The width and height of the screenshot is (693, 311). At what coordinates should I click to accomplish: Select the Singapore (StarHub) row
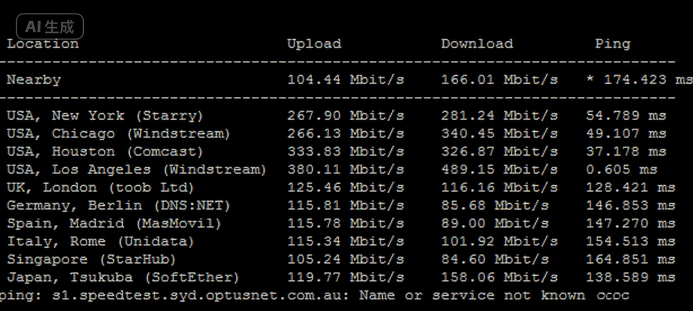tap(91, 260)
